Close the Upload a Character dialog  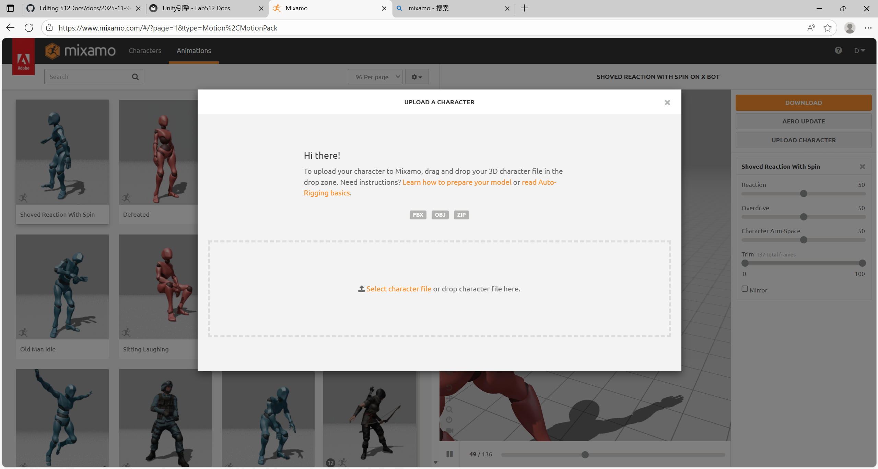667,103
